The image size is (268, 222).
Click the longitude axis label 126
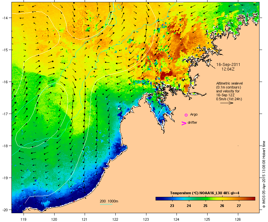tap(238, 219)
